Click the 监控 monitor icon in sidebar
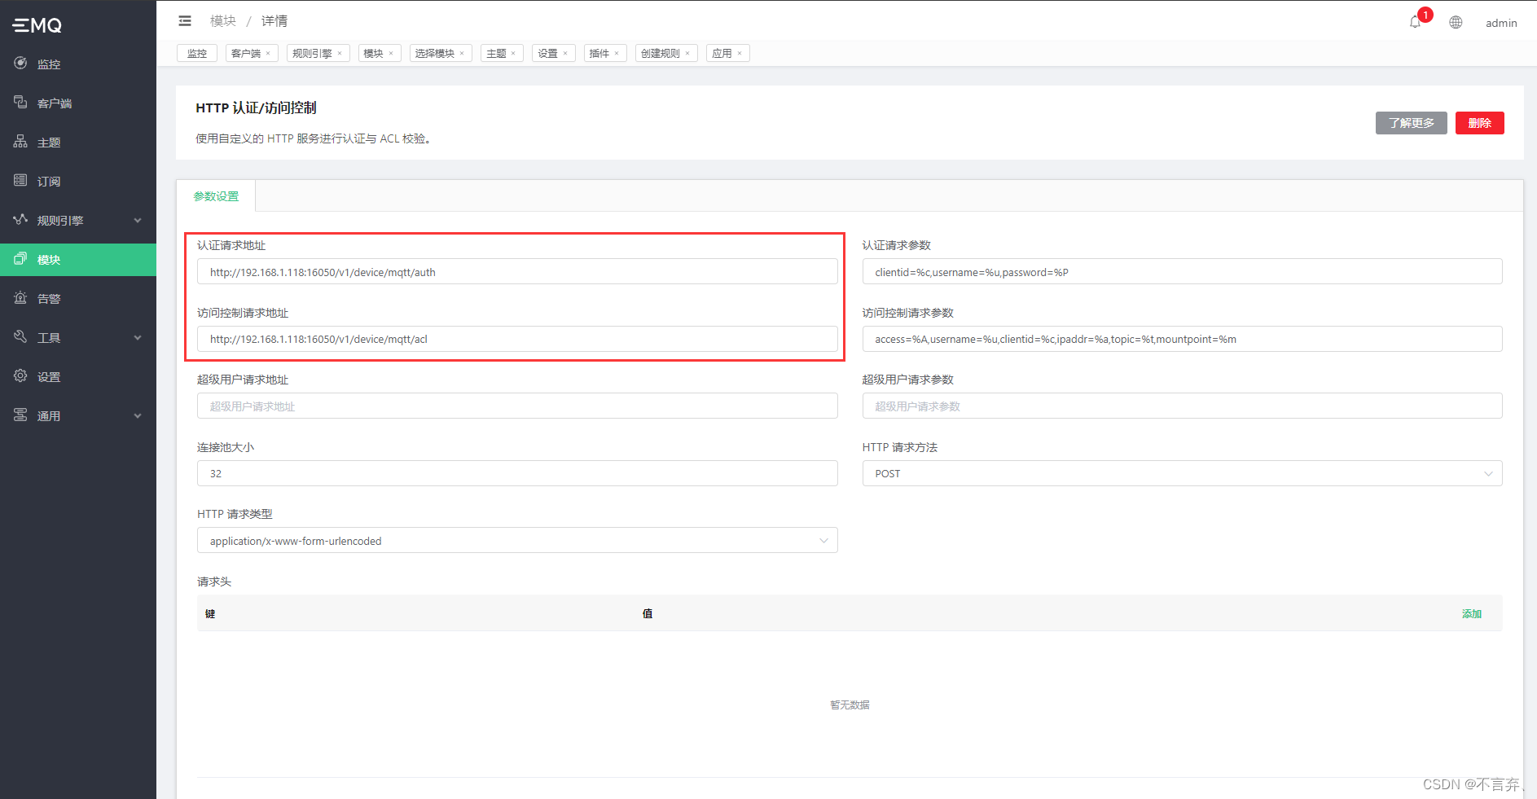The image size is (1537, 799). [x=20, y=63]
